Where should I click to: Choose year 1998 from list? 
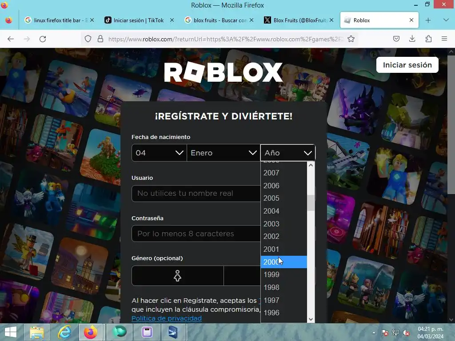point(283,287)
